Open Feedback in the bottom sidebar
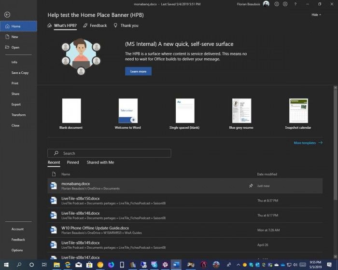The width and height of the screenshot is (338, 270). coord(18,240)
